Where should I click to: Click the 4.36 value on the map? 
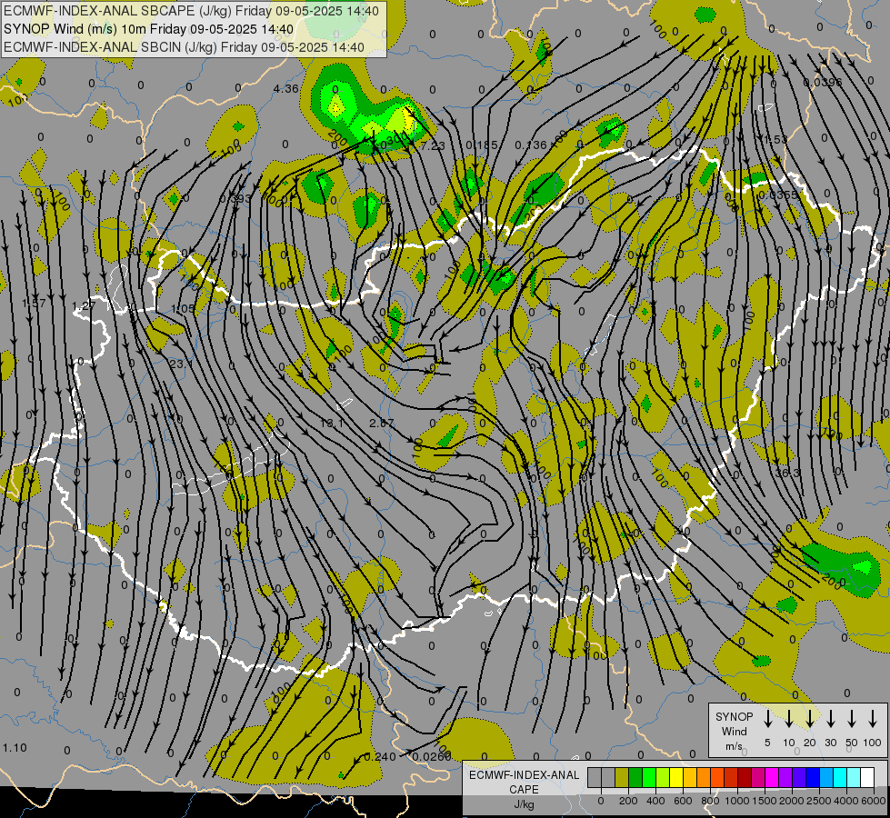click(x=285, y=88)
